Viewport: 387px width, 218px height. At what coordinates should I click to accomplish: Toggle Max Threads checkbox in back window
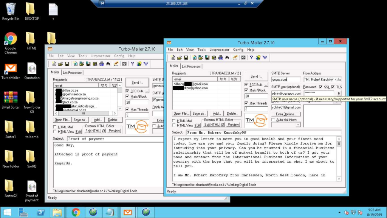pyautogui.click(x=127, y=109)
